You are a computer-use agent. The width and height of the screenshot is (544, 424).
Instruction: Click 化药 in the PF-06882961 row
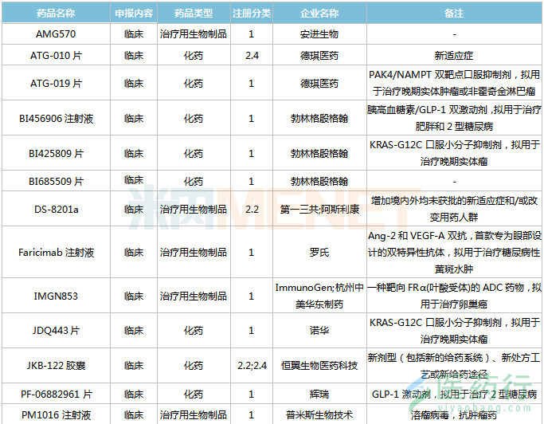tap(194, 394)
